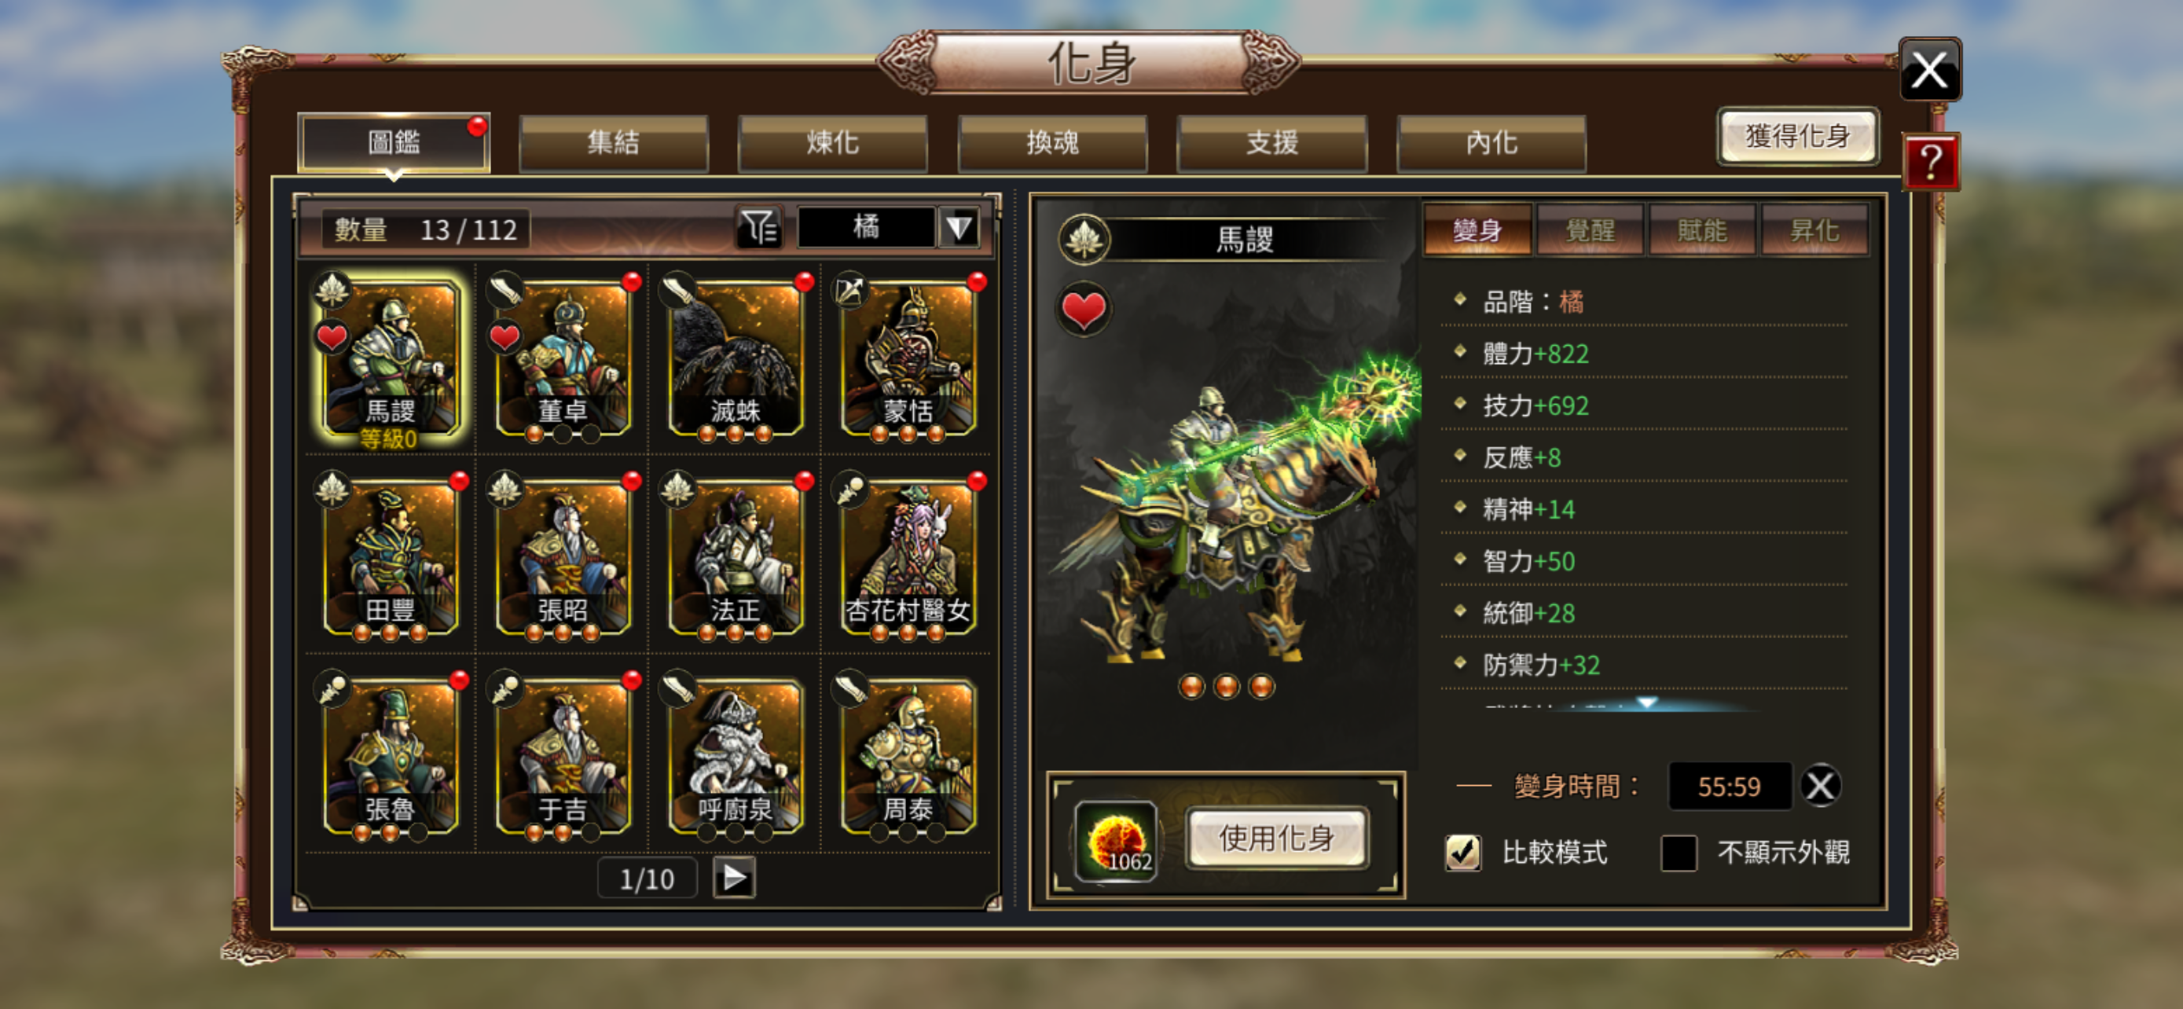Toggle the heart icon on the 董卓 card
Image resolution: width=2183 pixels, height=1009 pixels.
tap(505, 337)
